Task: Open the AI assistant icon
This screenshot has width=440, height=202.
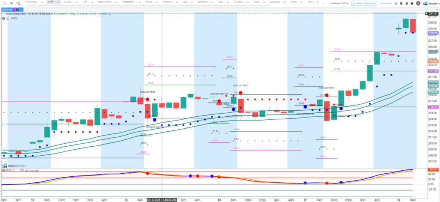Action: [x=19, y=3]
